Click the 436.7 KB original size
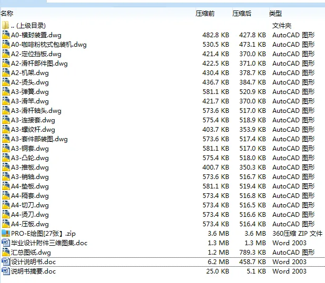Viewport: 325px width, 283px height. 216,82
